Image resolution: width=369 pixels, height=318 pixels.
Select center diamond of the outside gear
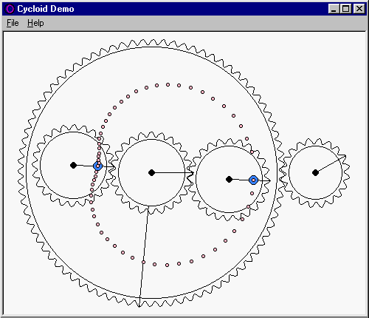pos(315,172)
